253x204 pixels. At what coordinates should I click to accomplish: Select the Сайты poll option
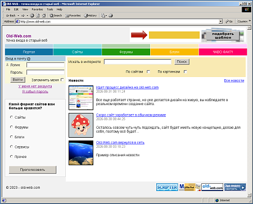point(11,117)
